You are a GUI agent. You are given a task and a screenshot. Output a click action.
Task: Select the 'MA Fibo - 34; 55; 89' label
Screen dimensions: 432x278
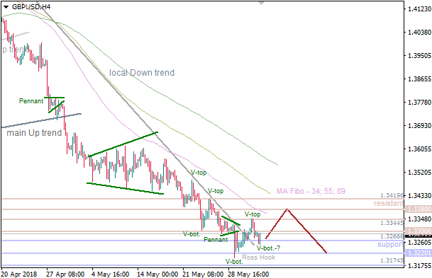pyautogui.click(x=311, y=191)
